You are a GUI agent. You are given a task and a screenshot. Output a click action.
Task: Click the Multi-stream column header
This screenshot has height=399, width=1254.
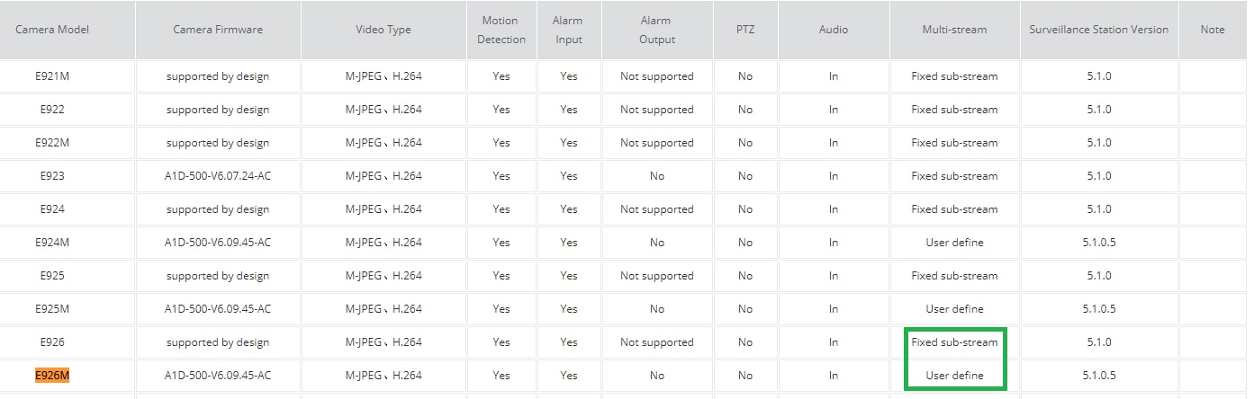pos(954,30)
